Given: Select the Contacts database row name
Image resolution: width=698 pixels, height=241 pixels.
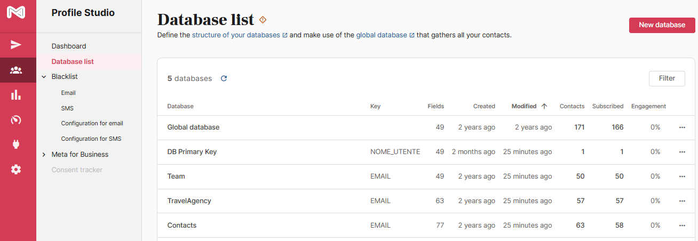Looking at the screenshot, I should [x=182, y=226].
